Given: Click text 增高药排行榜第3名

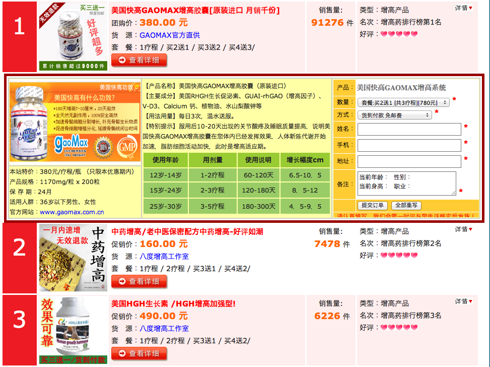Looking at the screenshot, I should coord(411,316).
